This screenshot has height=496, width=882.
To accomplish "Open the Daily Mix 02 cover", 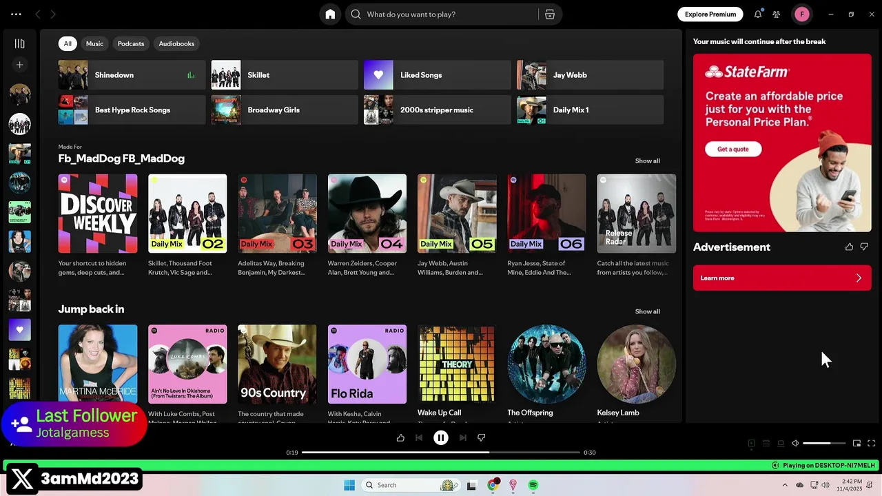I will pos(187,214).
